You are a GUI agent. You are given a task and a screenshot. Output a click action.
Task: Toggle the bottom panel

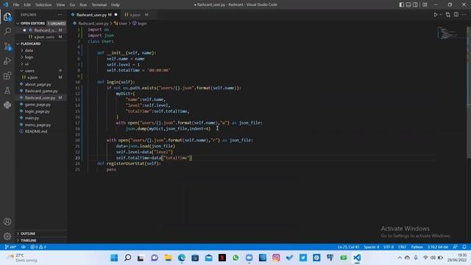click(x=408, y=4)
